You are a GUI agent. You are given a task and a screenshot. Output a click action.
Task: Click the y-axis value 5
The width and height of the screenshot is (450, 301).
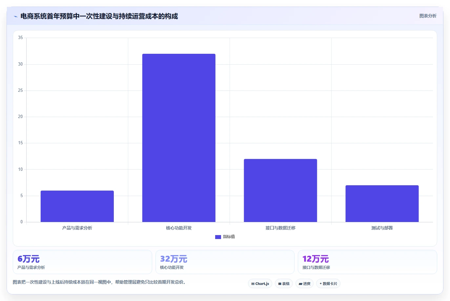[22, 196]
